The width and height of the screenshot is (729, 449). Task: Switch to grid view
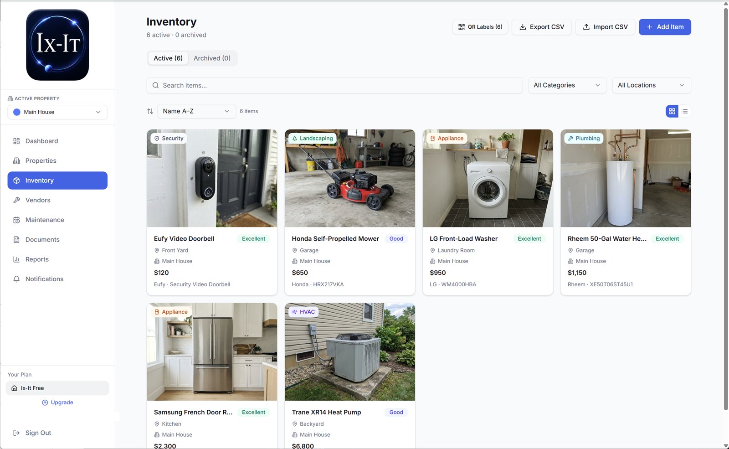[672, 111]
